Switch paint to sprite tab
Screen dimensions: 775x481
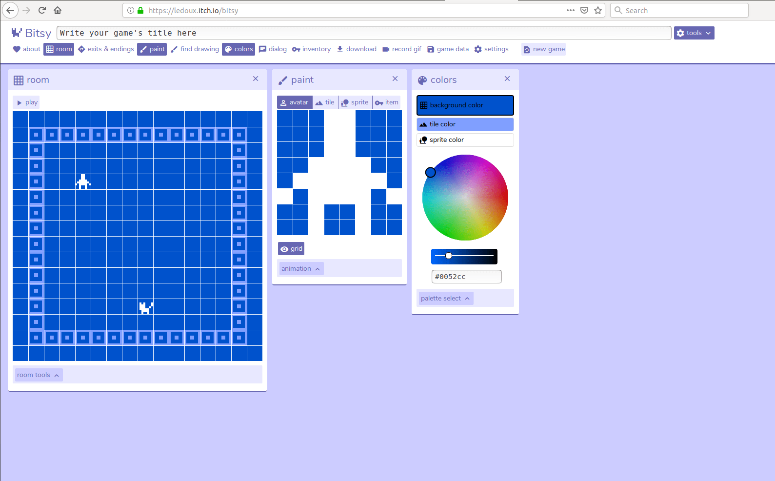[x=355, y=102]
